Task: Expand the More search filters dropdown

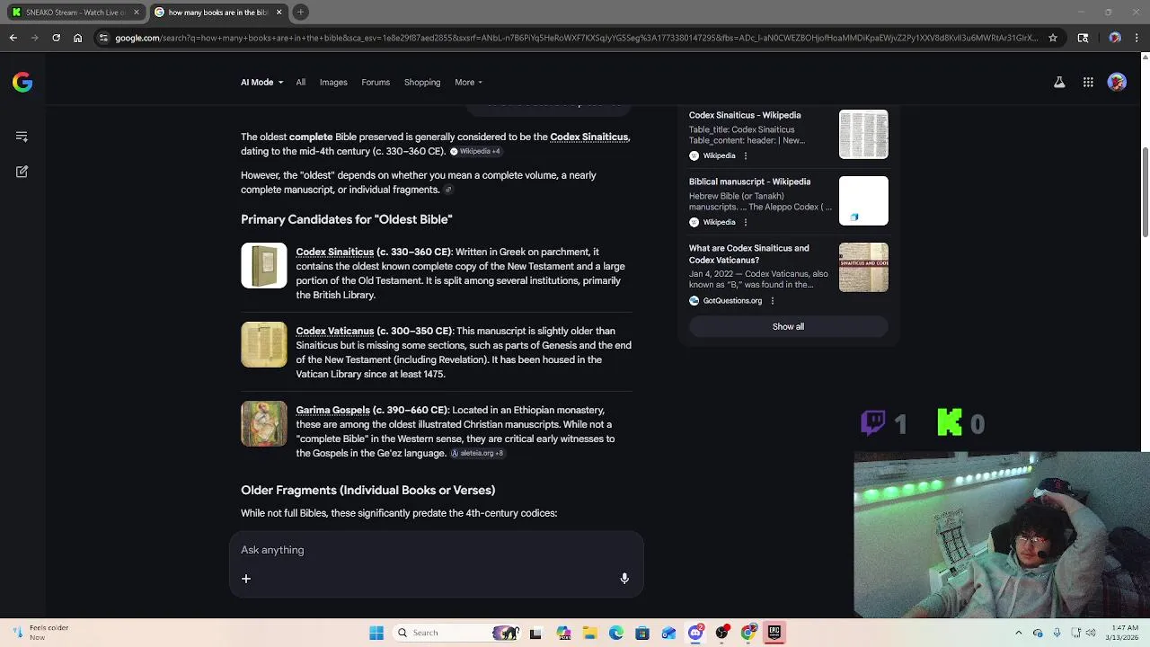Action: (468, 82)
